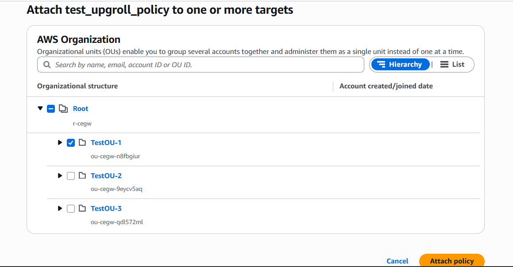Click the Root organization folder icon
This screenshot has height=267, width=513.
pos(63,109)
